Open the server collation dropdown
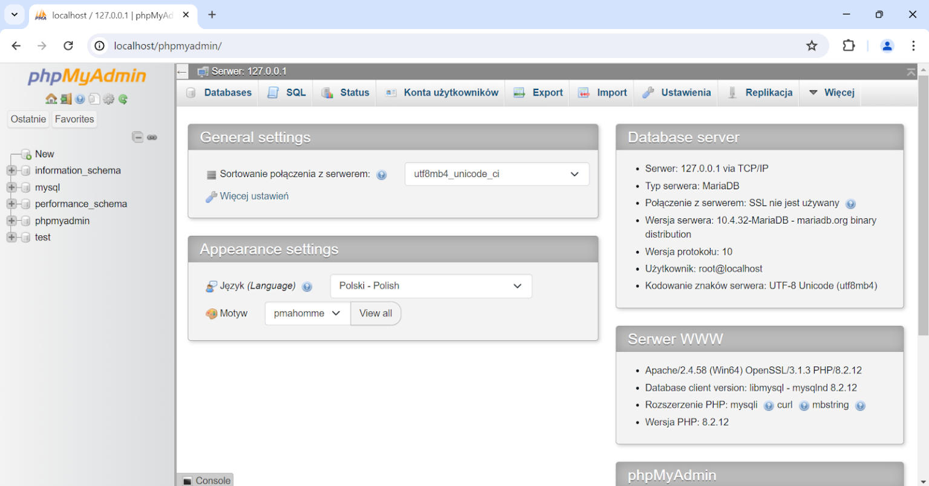The image size is (929, 486). (x=496, y=173)
